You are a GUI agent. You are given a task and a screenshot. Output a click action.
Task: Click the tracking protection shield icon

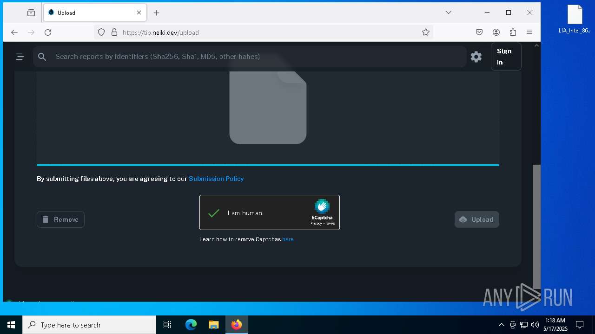(101, 32)
